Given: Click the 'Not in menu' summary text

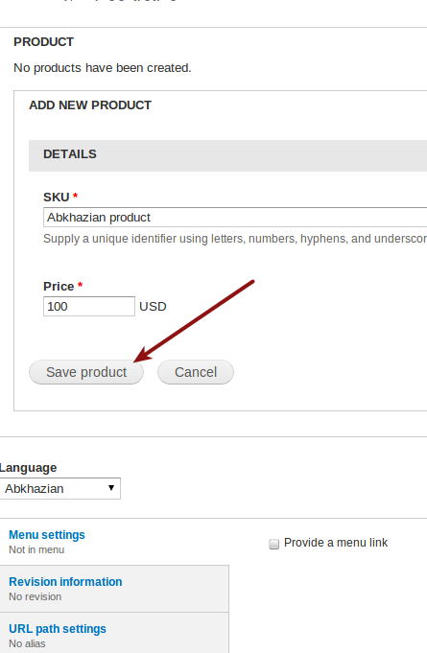Looking at the screenshot, I should pyautogui.click(x=36, y=549).
